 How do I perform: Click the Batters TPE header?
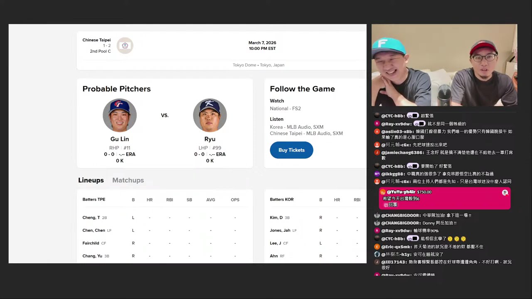click(94, 199)
